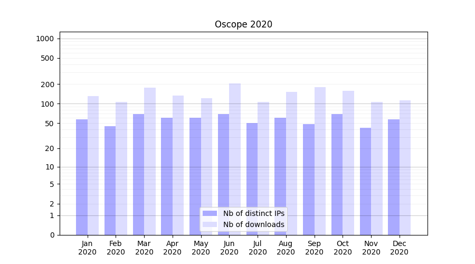Click the 1000 y-axis tick label
The height and width of the screenshot is (264, 475).
45,39
